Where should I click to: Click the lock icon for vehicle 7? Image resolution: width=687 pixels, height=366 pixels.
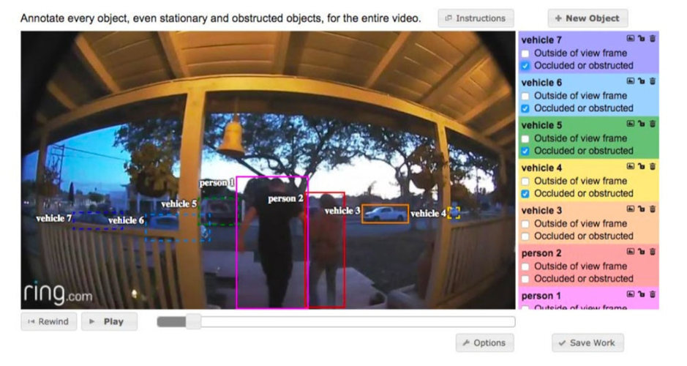tap(642, 39)
